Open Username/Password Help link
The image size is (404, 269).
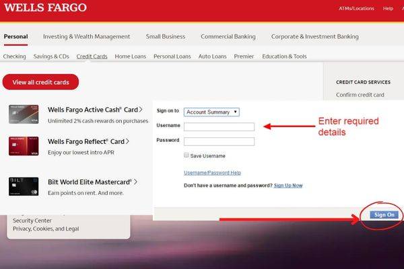point(212,173)
